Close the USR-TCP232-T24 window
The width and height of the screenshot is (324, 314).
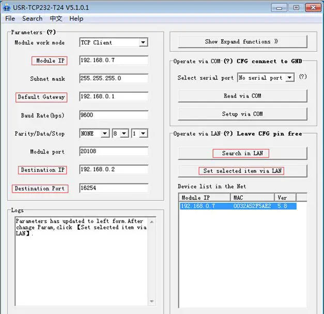[313, 8]
